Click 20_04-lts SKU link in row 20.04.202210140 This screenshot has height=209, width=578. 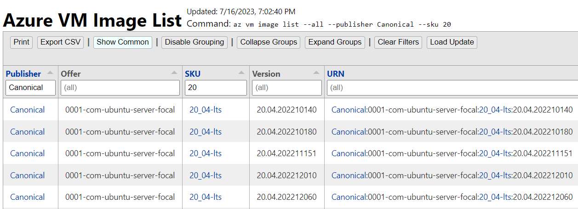[206, 110]
